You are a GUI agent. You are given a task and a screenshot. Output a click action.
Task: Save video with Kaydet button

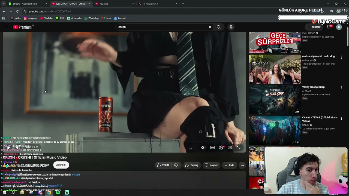coord(211,165)
